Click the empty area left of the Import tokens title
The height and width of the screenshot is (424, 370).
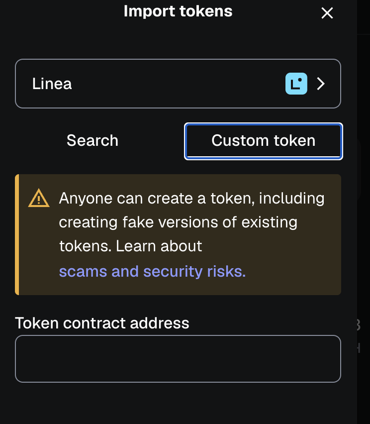(60, 12)
